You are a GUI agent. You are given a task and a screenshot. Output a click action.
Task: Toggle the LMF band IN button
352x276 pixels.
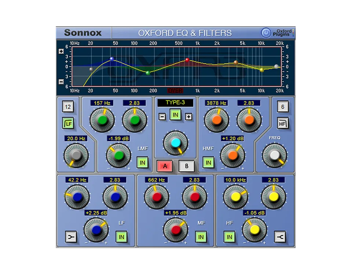click(x=143, y=163)
